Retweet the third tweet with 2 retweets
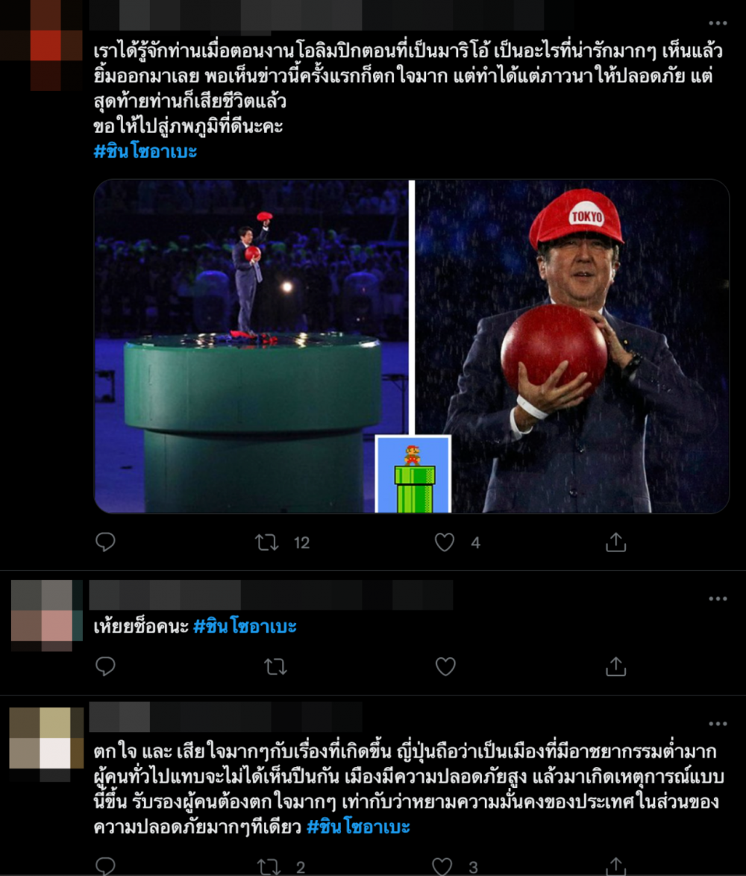The image size is (746, 876). (269, 866)
